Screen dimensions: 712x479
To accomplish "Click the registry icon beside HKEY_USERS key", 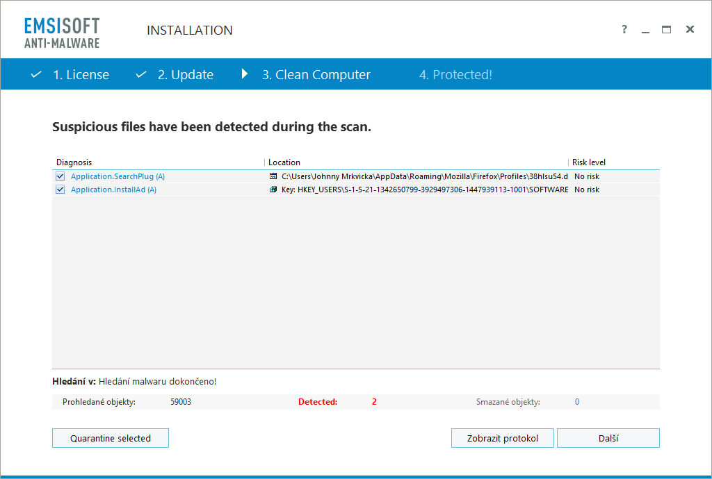I will 273,190.
